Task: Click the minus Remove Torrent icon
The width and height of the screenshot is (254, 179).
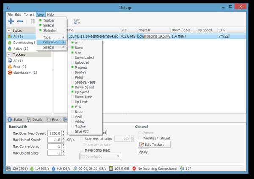Action: (20, 22)
